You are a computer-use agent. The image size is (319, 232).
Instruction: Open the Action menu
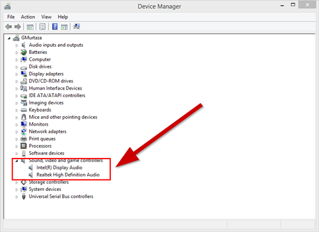(x=28, y=17)
